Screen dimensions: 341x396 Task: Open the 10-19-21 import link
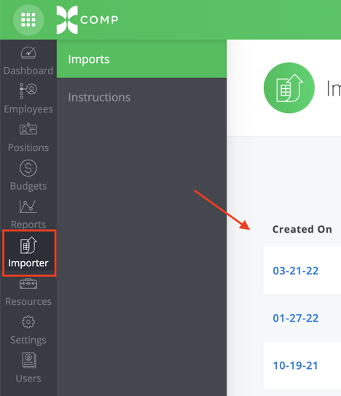point(295,365)
